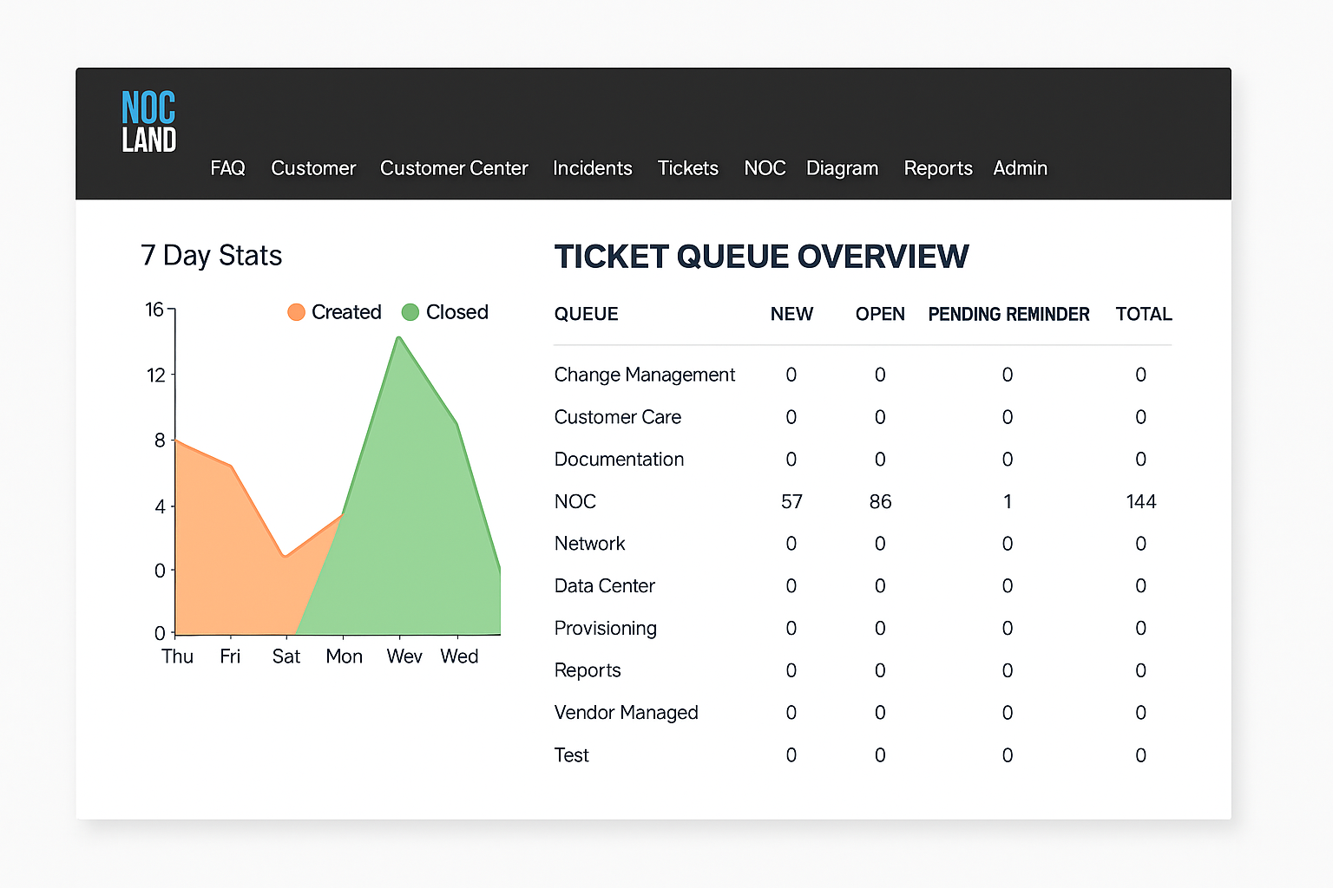Click the 8 y-axis value
Image resolution: width=1333 pixels, height=888 pixels.
(160, 441)
